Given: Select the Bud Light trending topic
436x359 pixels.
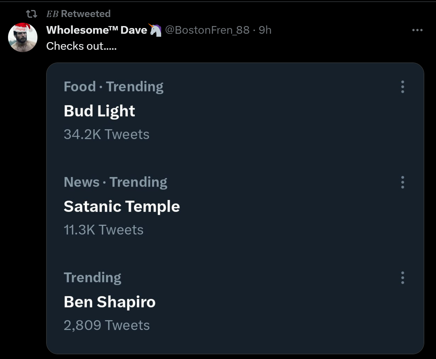Looking at the screenshot, I should click(99, 111).
